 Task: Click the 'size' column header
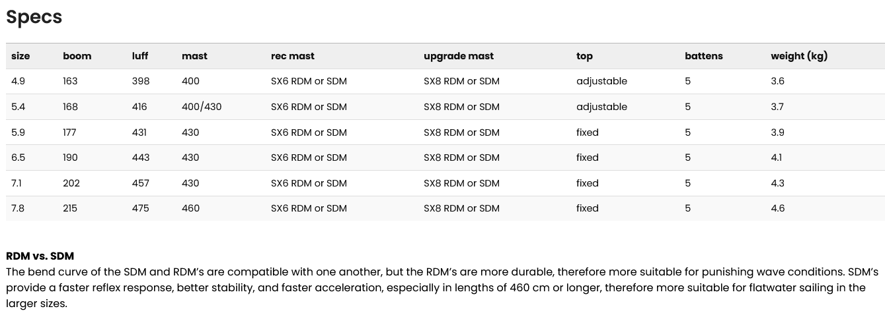pos(20,56)
